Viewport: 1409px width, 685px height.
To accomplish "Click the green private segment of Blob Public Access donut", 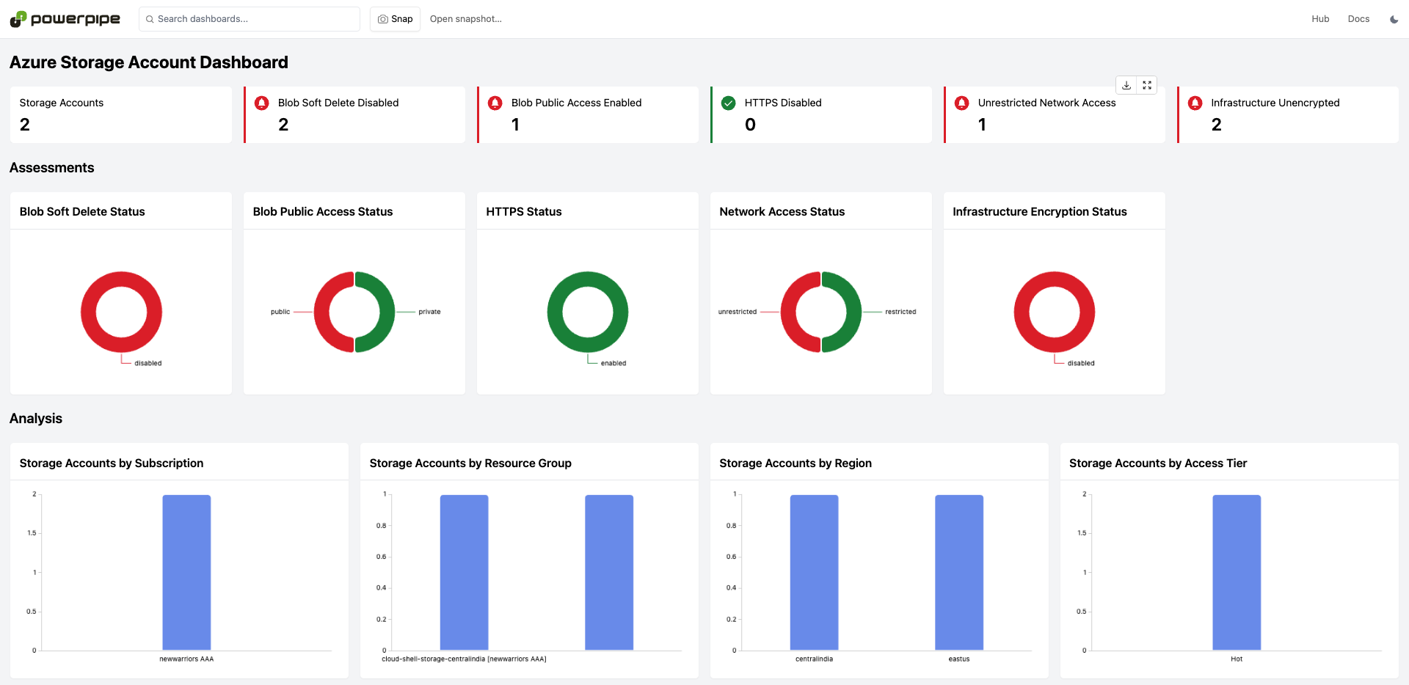I will pyautogui.click(x=387, y=312).
